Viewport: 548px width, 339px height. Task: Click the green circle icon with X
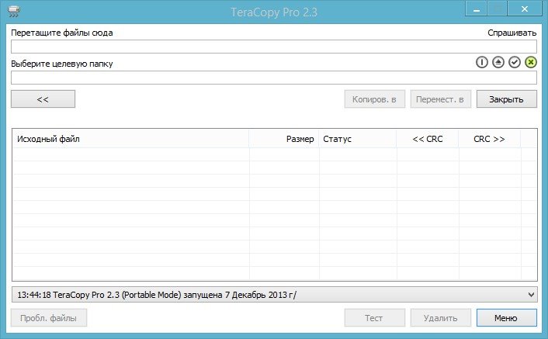pos(530,63)
